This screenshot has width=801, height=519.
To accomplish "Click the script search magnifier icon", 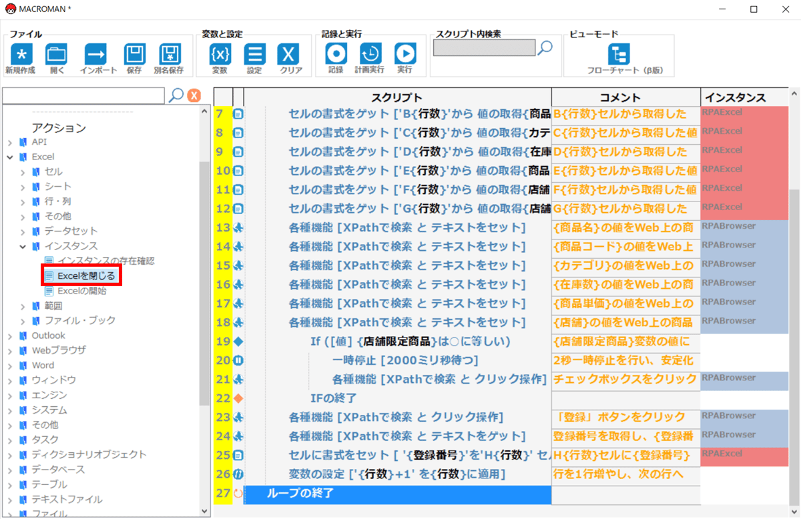I will (x=546, y=47).
